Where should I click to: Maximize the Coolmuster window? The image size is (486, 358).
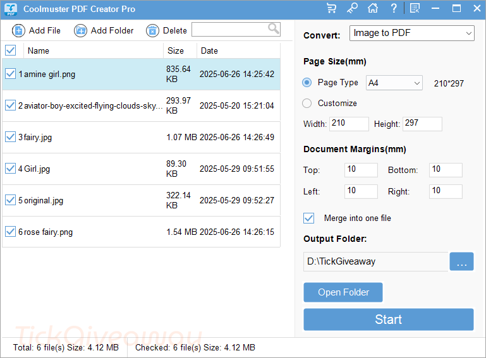coord(456,8)
